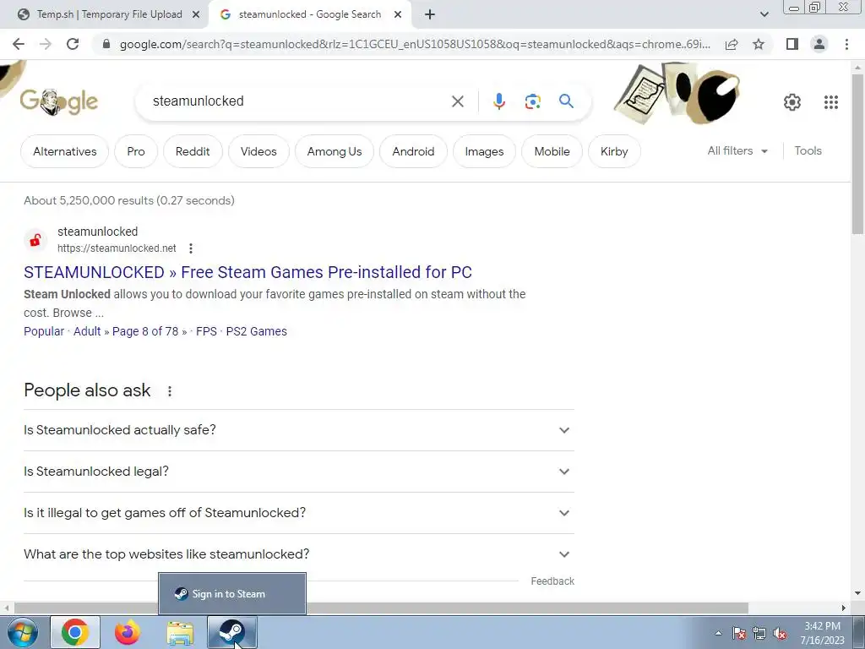Open Chrome from the taskbar
Image resolution: width=865 pixels, height=649 pixels.
click(x=75, y=632)
